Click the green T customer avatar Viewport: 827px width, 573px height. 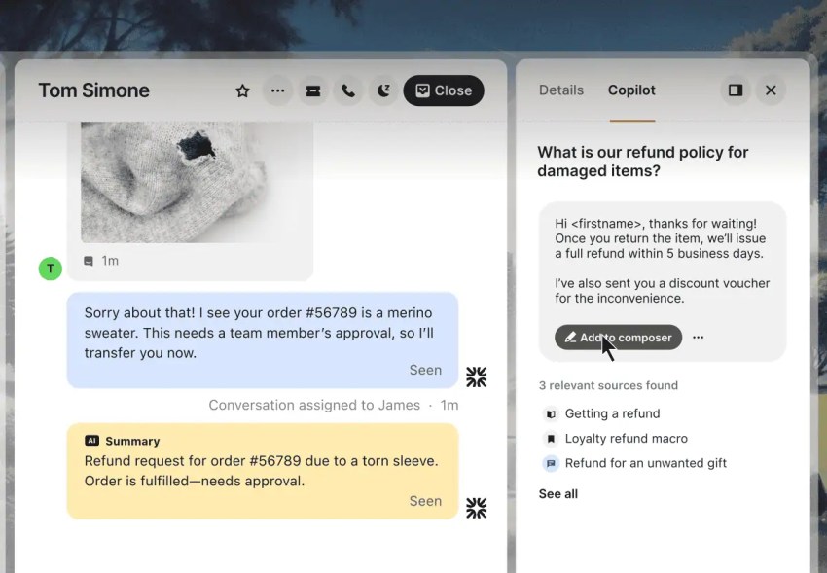[x=50, y=269]
